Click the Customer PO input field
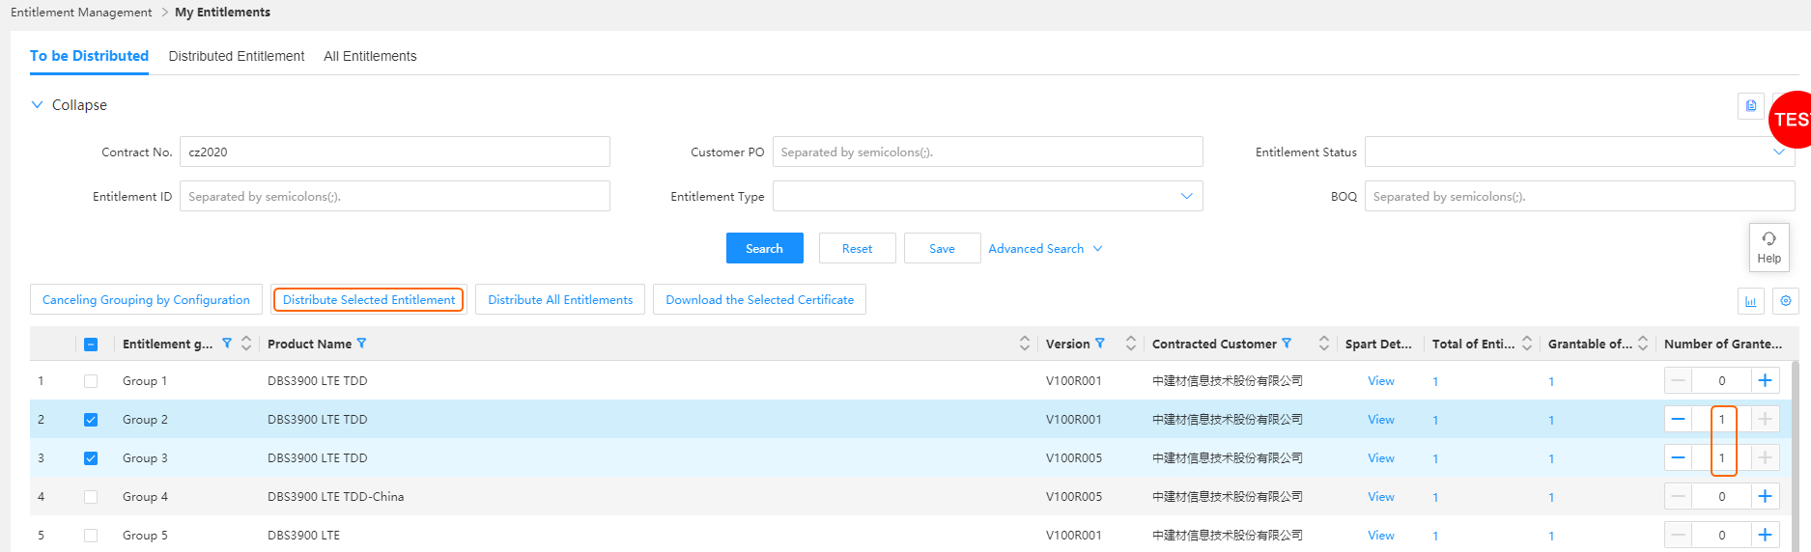 pyautogui.click(x=987, y=152)
